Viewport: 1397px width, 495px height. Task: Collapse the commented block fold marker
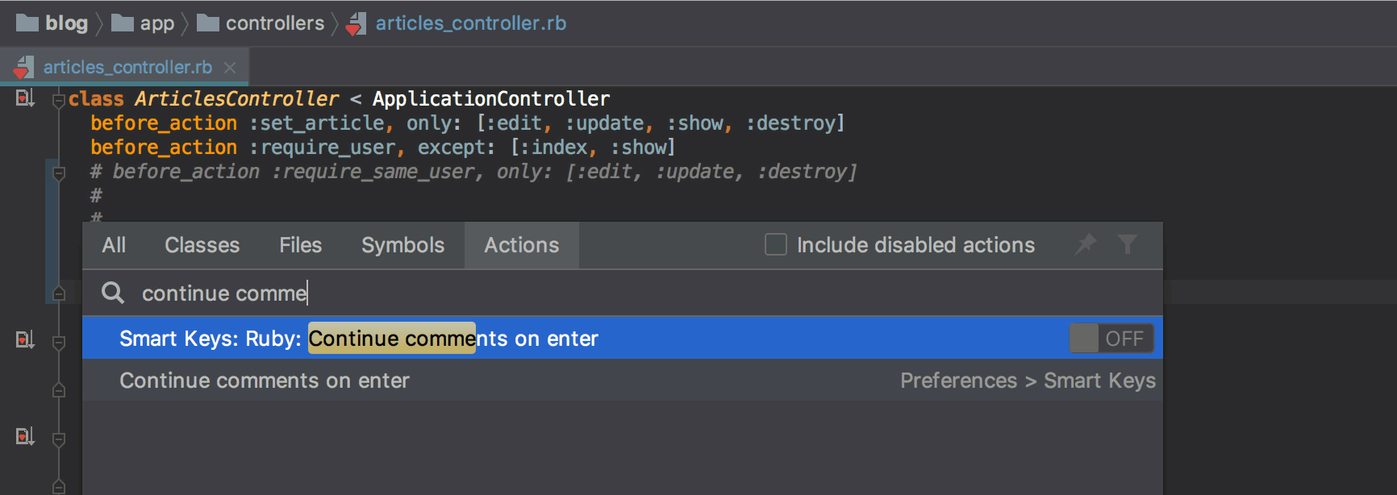click(58, 173)
